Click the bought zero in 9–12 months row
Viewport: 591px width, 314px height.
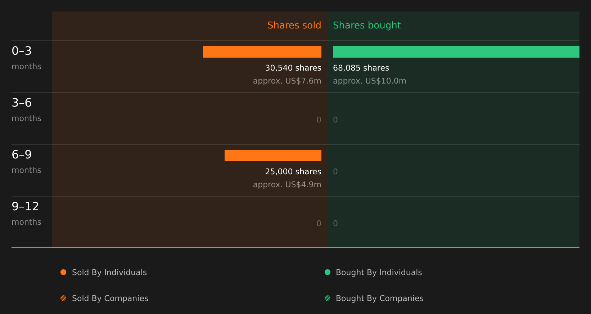pyautogui.click(x=335, y=224)
